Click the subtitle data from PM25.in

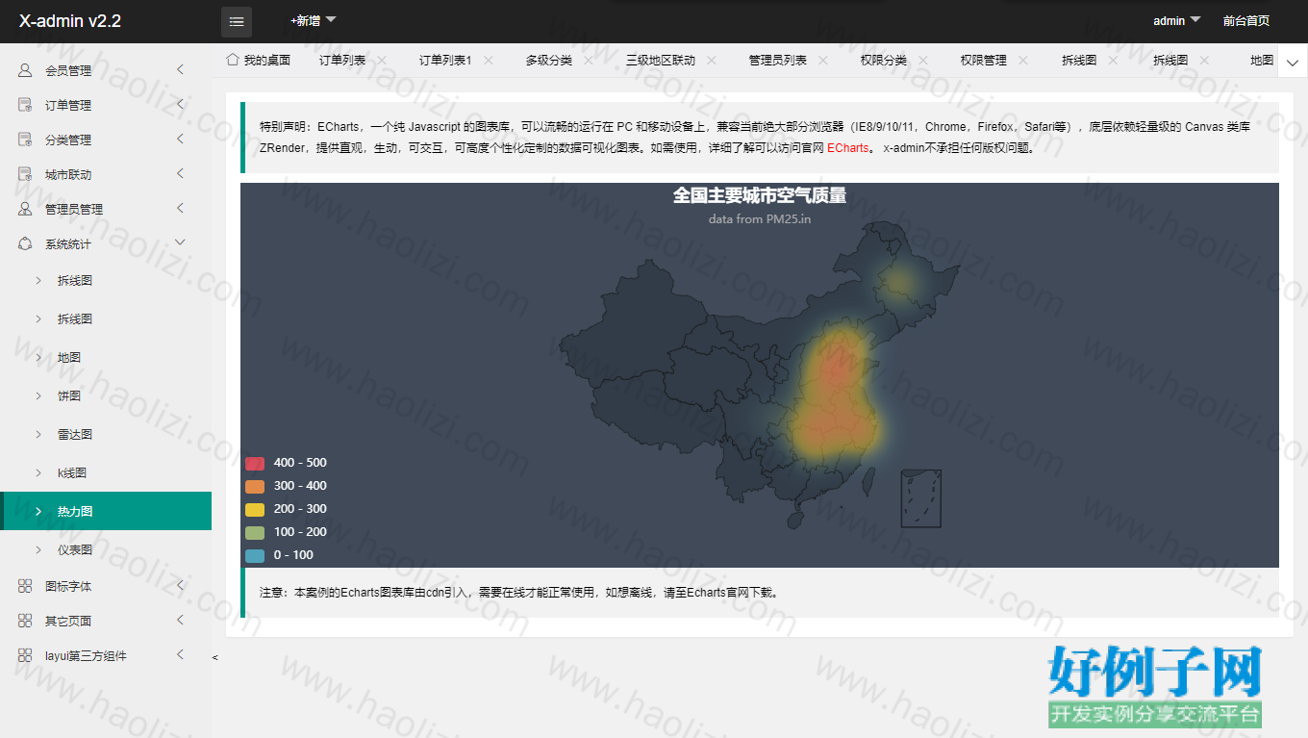coord(760,218)
